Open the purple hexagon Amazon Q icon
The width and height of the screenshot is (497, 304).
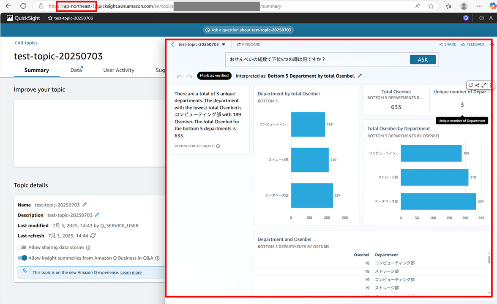[x=466, y=18]
